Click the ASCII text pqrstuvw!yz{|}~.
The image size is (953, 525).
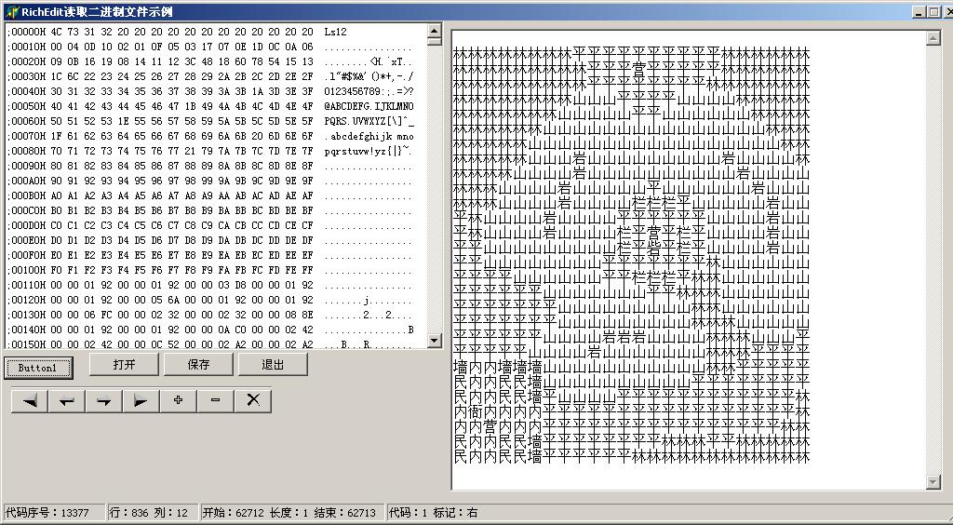369,151
